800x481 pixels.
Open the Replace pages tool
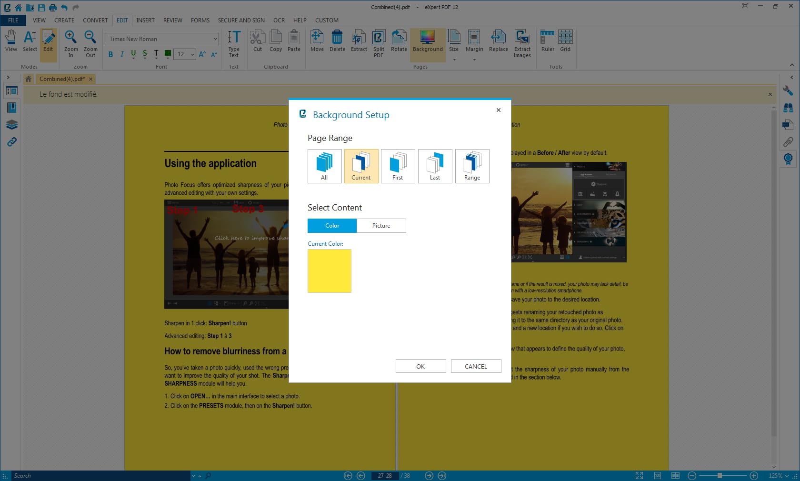pos(498,41)
